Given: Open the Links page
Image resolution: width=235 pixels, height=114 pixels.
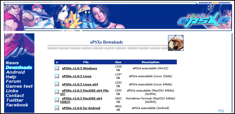Looking at the screenshot, I should [x=12, y=91].
